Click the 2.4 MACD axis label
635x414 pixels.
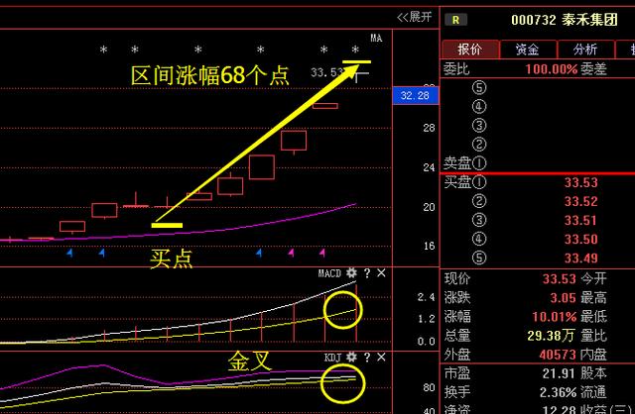tap(426, 298)
